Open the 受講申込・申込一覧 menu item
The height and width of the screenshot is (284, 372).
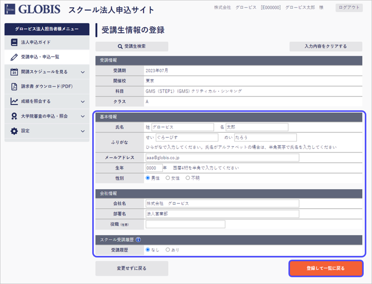pyautogui.click(x=47, y=57)
